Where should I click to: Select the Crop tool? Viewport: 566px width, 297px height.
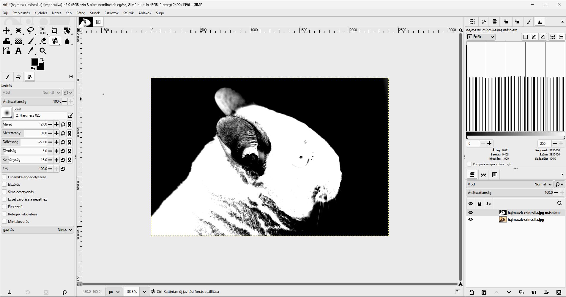pos(55,31)
